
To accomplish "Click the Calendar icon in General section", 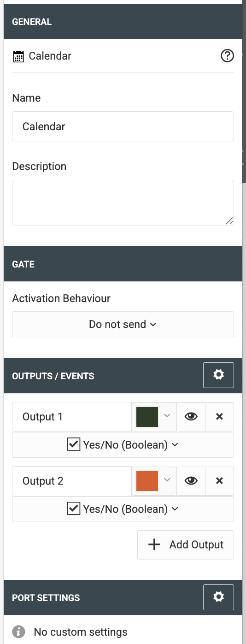I will click(x=18, y=57).
